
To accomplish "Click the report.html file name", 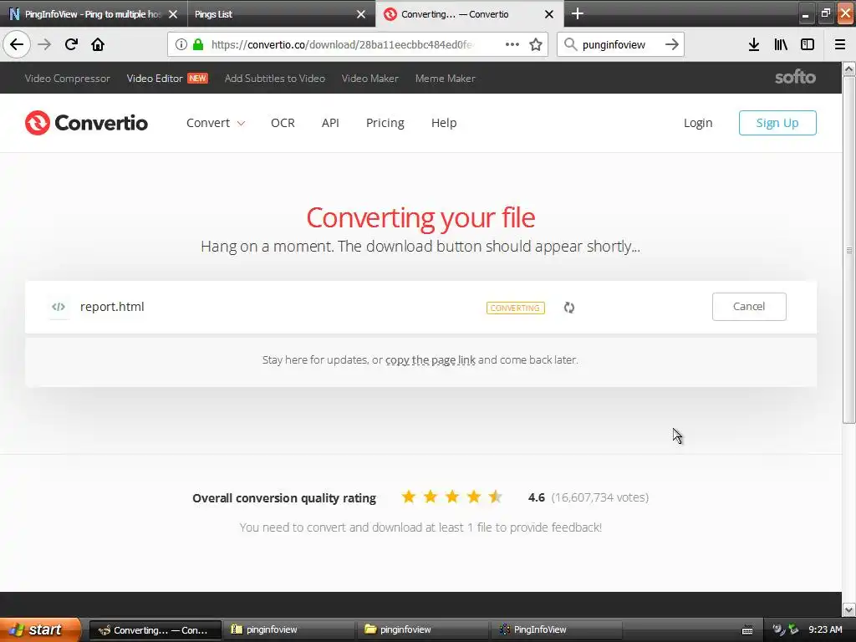I will (112, 307).
